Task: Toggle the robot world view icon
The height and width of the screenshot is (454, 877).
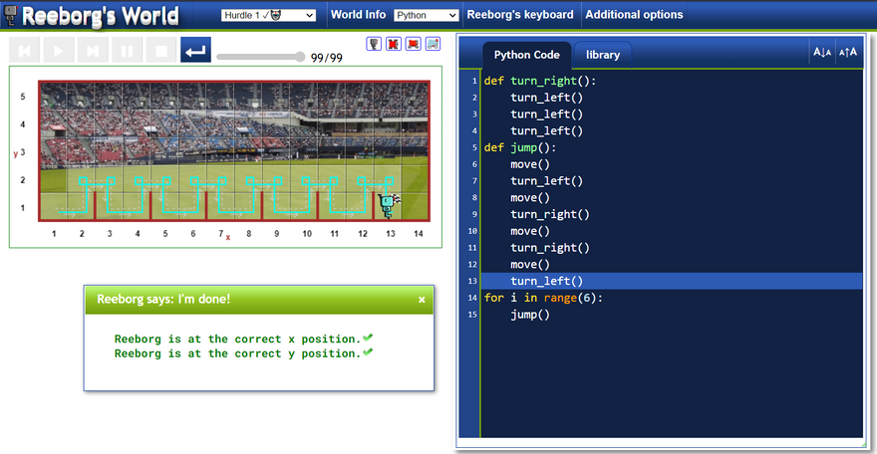Action: (x=374, y=44)
